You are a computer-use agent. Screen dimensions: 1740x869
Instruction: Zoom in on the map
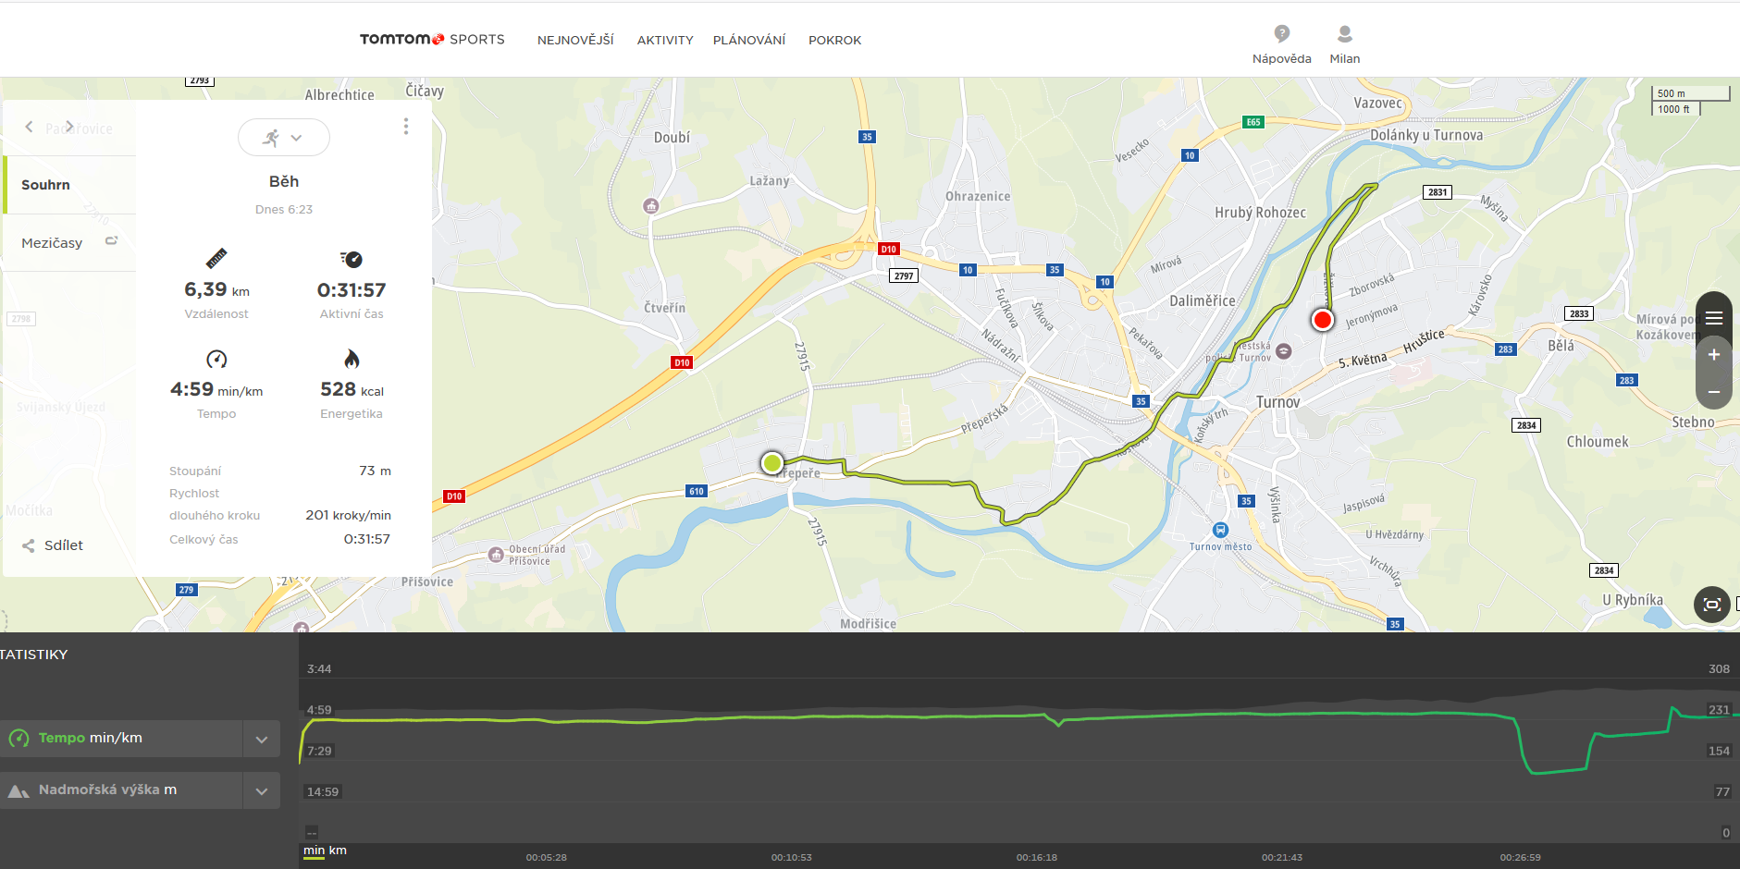[1714, 355]
